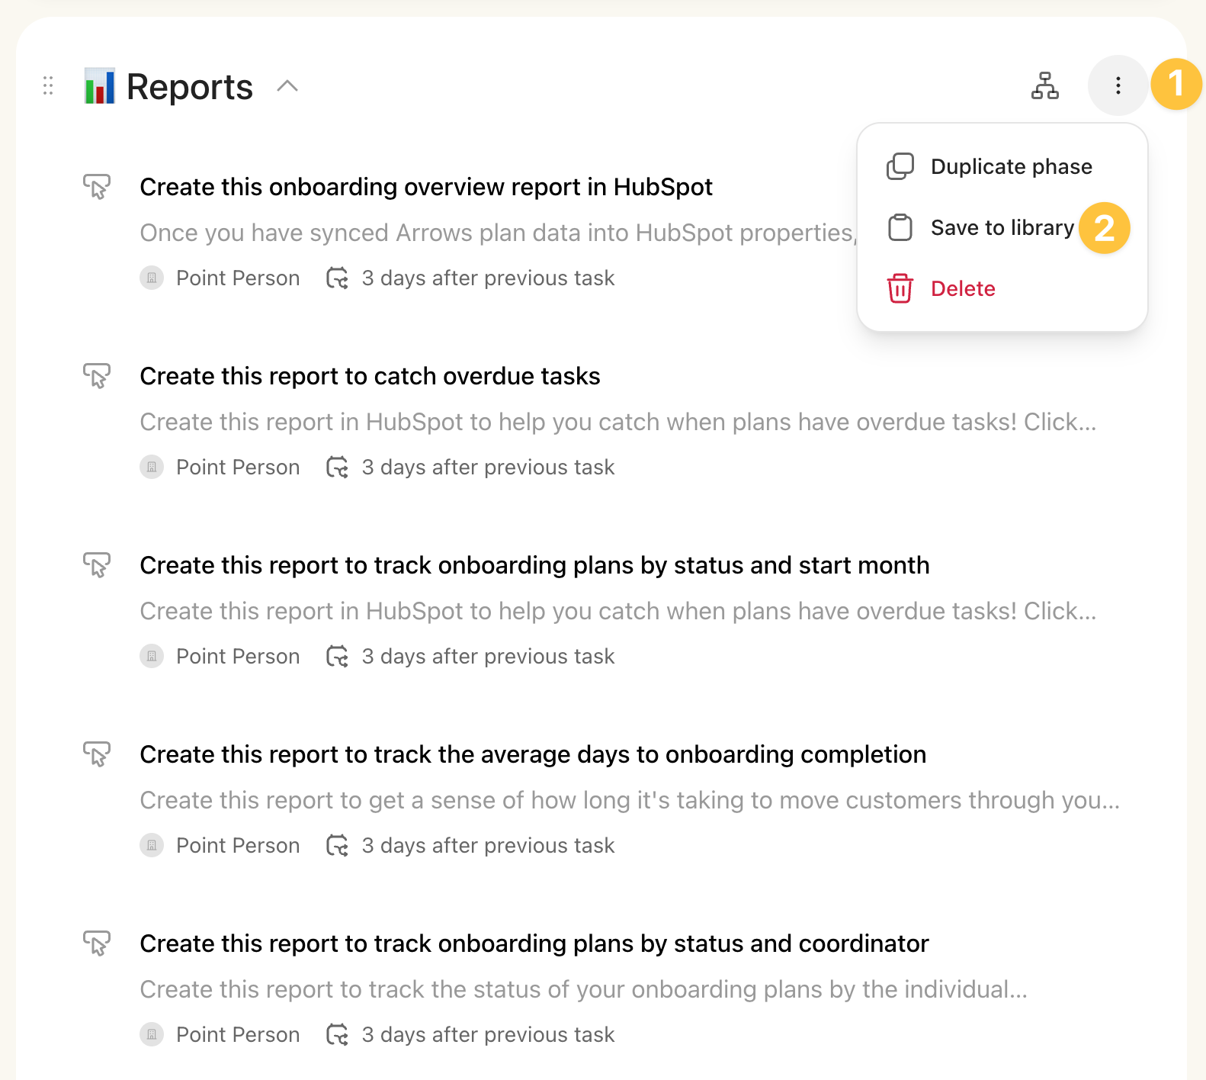
Task: Click the three-dot phase options button
Action: tap(1118, 85)
